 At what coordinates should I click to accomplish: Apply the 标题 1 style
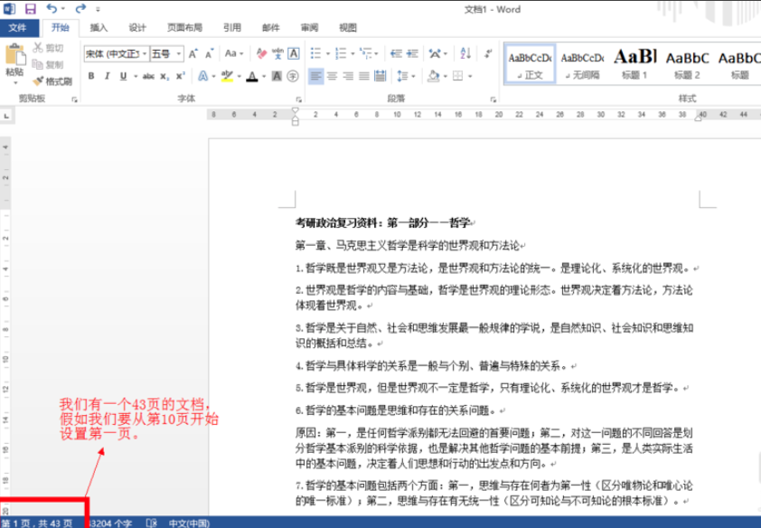[634, 61]
